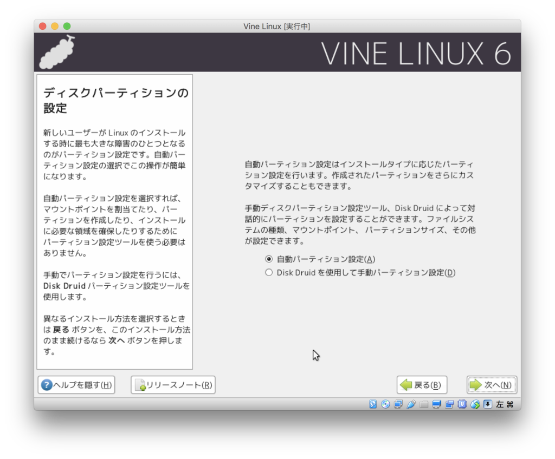Screen dimensions: 555x459
Task: Go back with 戻る(B) button
Action: 422,385
